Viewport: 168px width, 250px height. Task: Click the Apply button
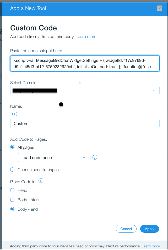[149, 229]
